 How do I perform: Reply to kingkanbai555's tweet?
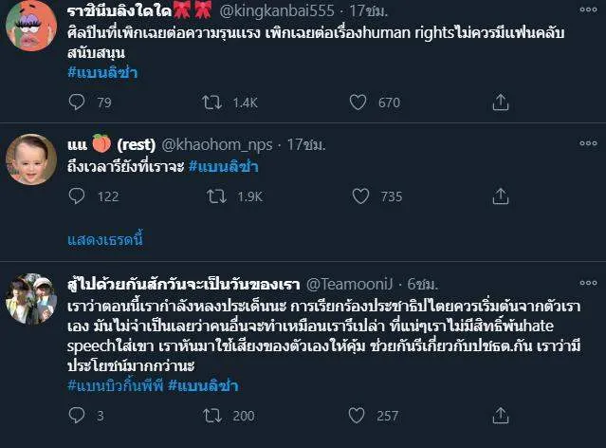pos(79,103)
